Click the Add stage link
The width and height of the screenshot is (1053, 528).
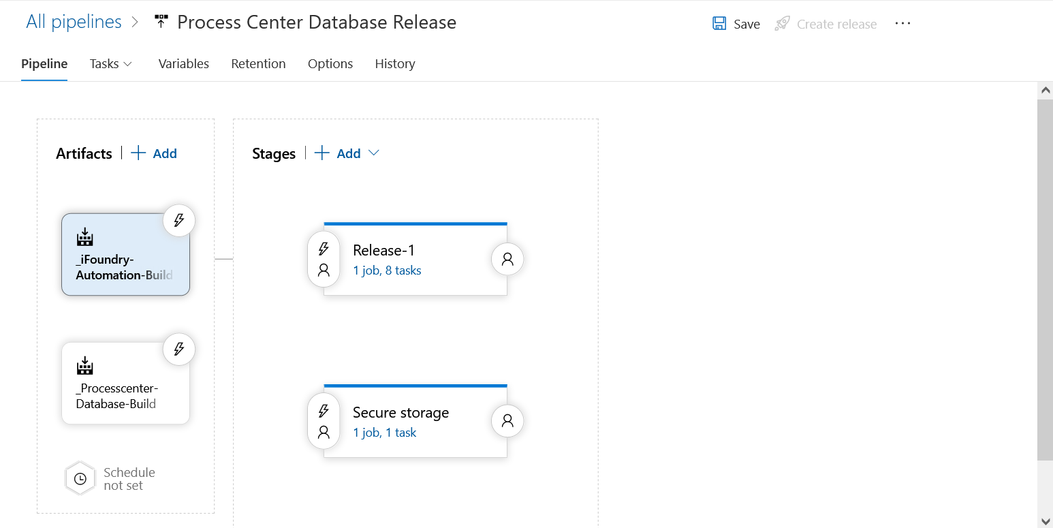click(349, 153)
